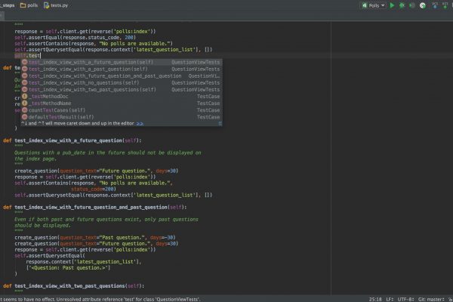The image size is (453, 302).
Task: Click the self.assertEqual(response.status_code, 200) line
Action: coord(75,38)
